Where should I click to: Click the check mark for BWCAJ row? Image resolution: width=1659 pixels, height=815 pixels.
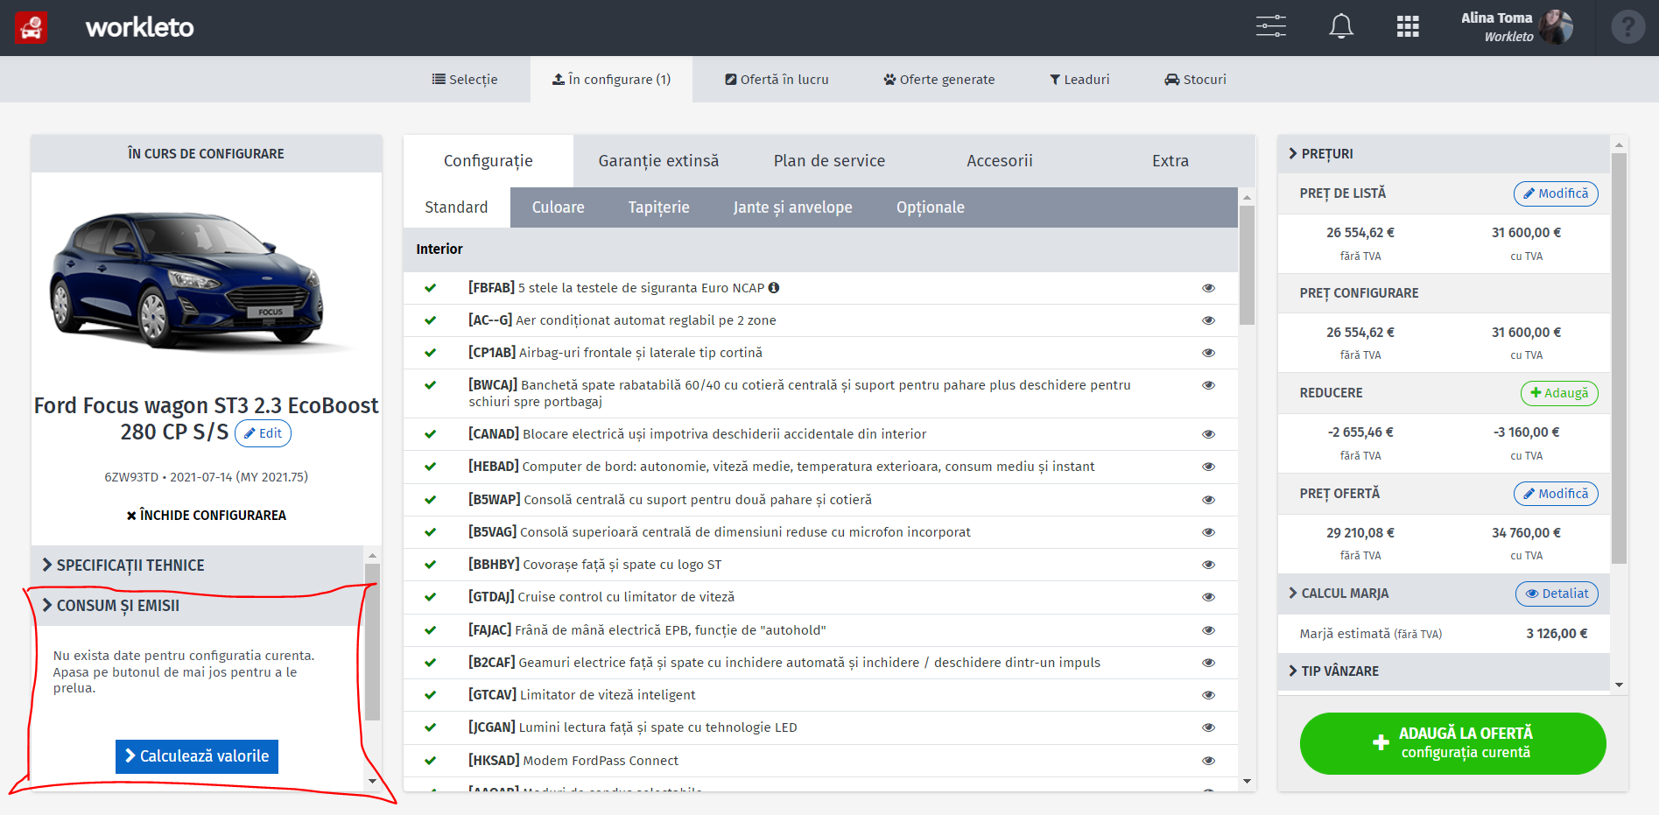tap(430, 384)
